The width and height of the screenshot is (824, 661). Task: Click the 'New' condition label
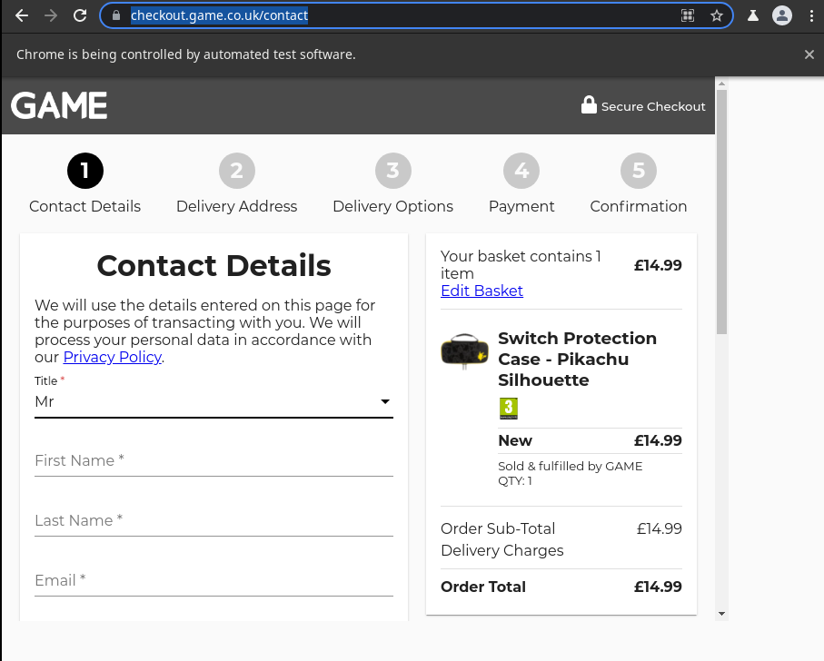tap(515, 441)
